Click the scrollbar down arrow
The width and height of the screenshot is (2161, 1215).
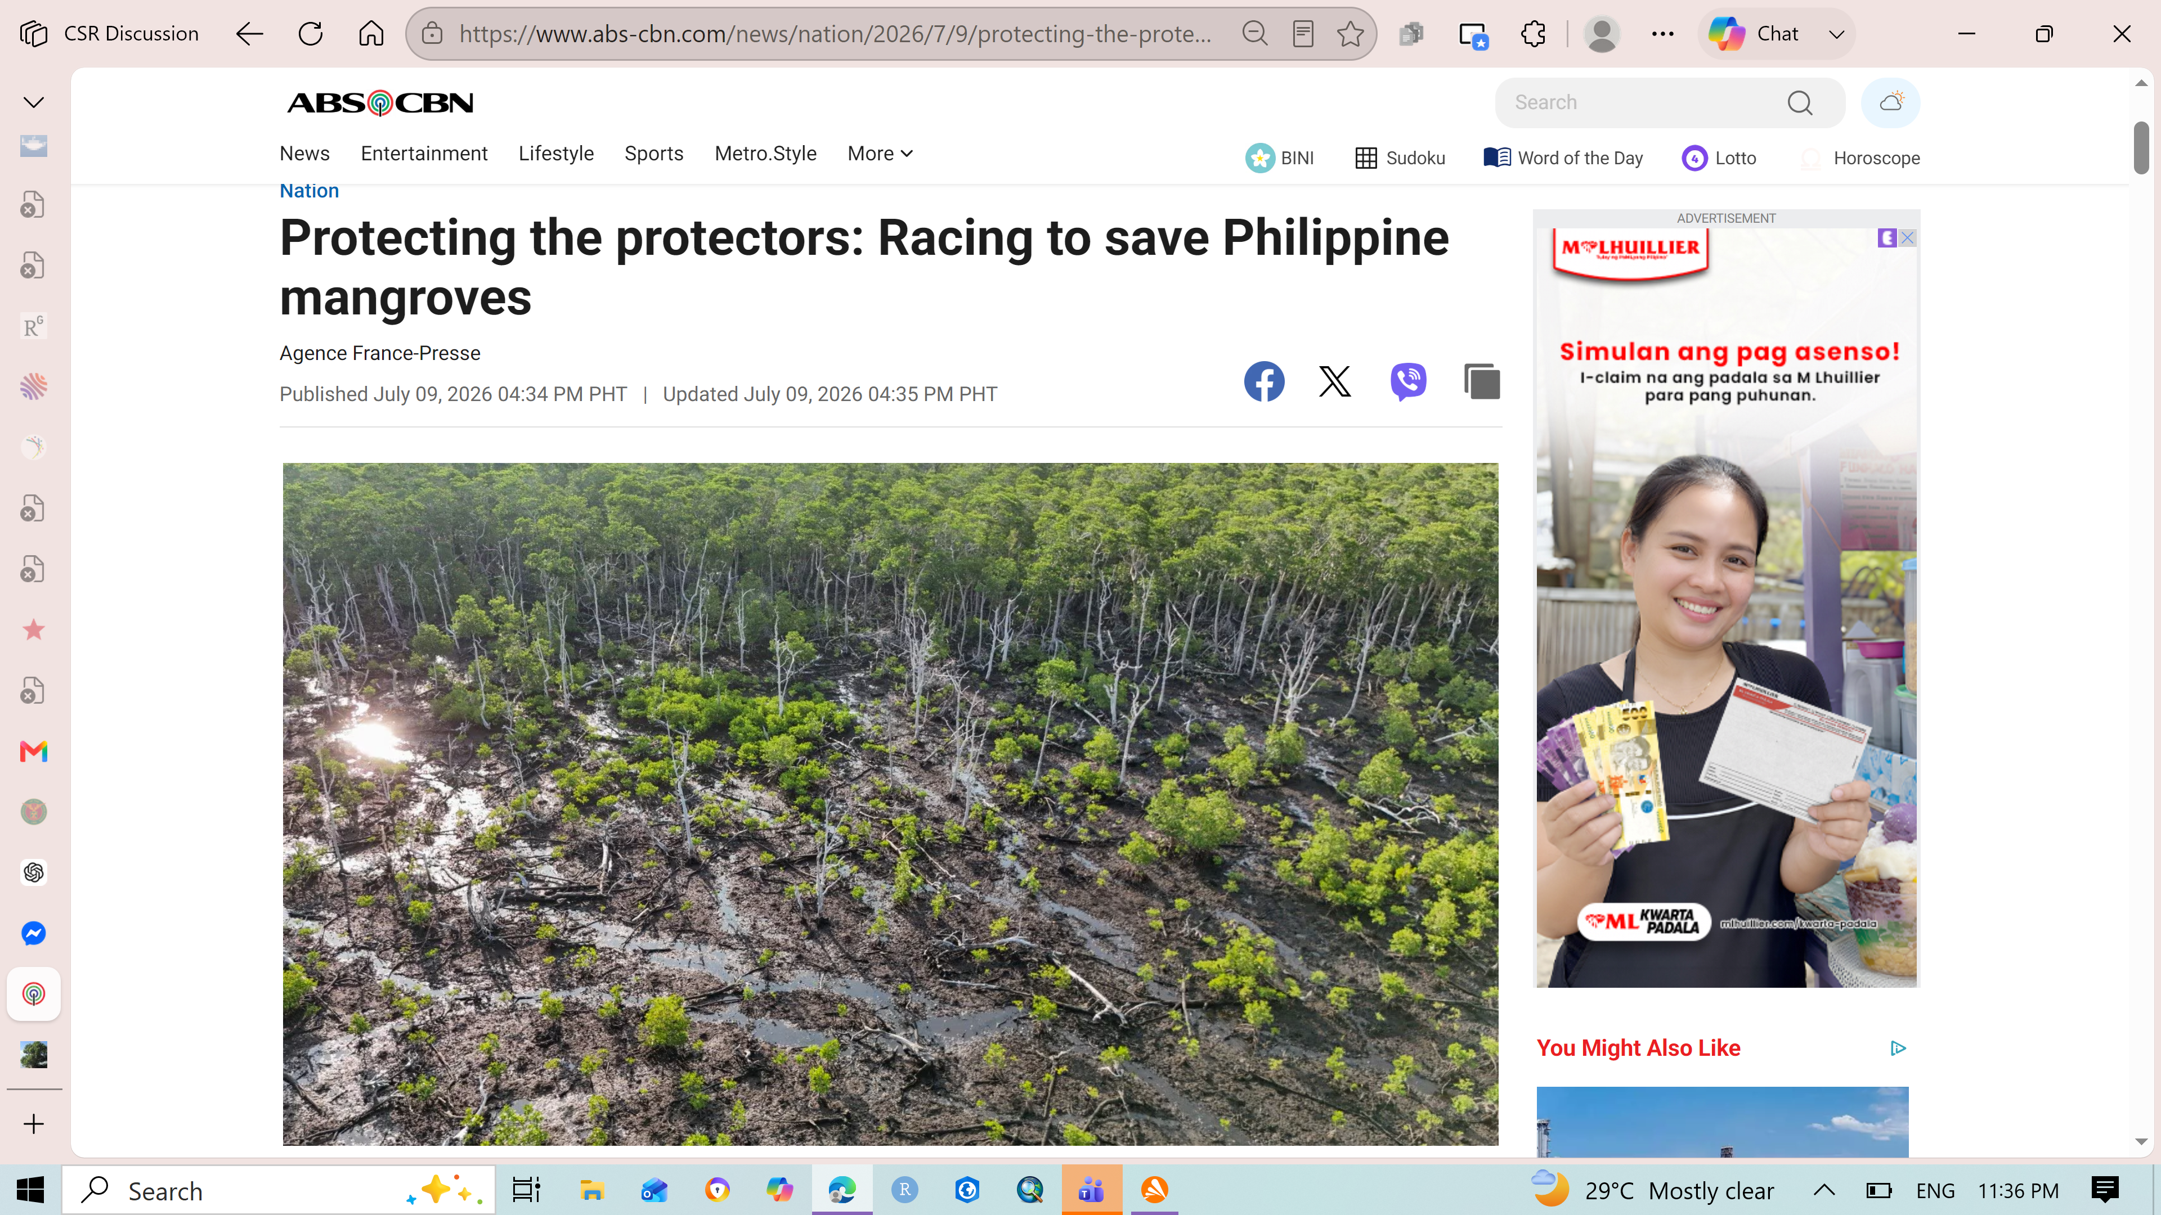click(x=2141, y=1141)
